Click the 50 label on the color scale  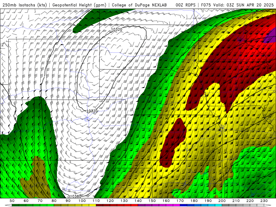point(12,201)
